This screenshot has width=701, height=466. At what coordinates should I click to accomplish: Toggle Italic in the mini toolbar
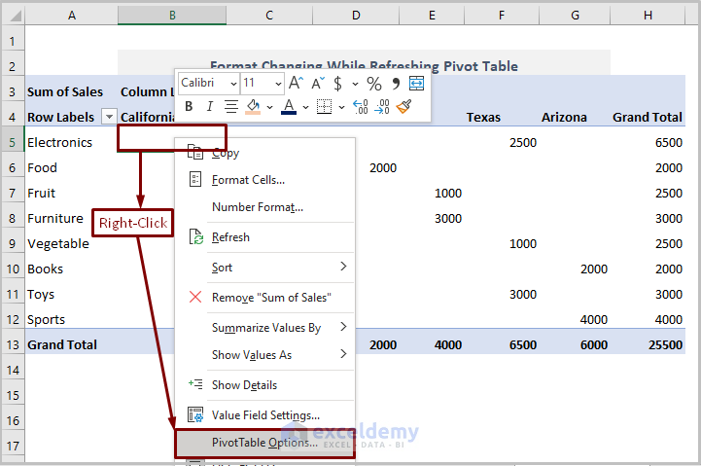click(x=209, y=106)
